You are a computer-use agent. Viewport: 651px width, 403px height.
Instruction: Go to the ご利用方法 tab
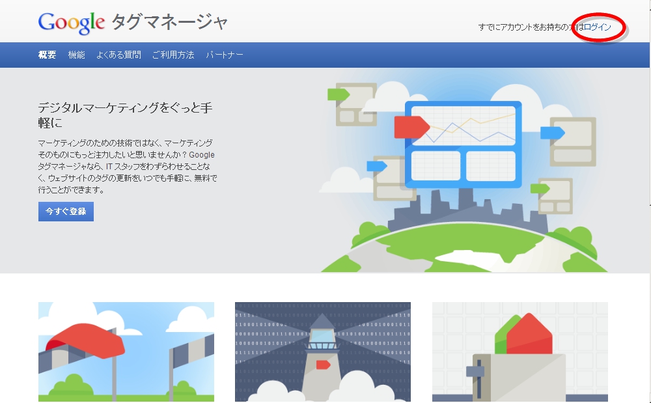point(173,55)
